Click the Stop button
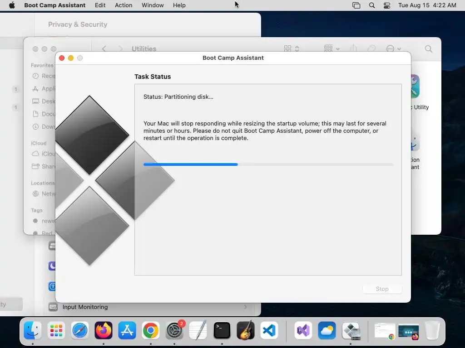The width and height of the screenshot is (465, 348). pos(382,289)
